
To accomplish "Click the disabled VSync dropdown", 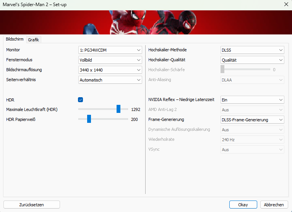I will (252, 150).
